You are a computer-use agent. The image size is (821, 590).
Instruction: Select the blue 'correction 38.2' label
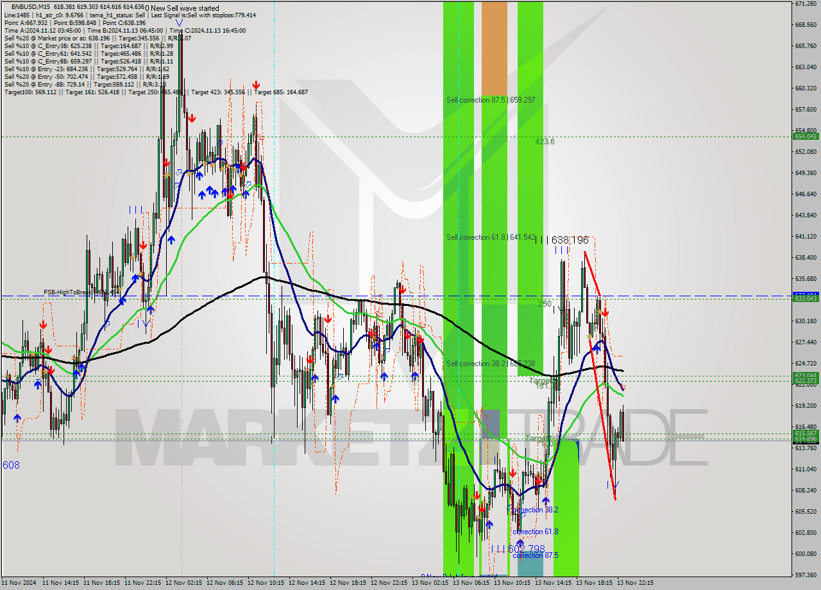coord(535,510)
